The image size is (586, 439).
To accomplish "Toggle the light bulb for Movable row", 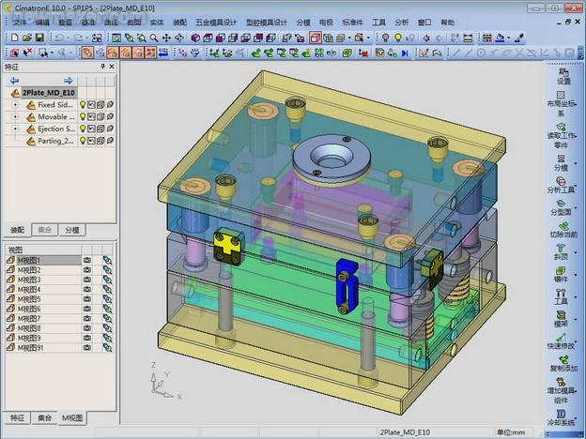I will [x=83, y=117].
